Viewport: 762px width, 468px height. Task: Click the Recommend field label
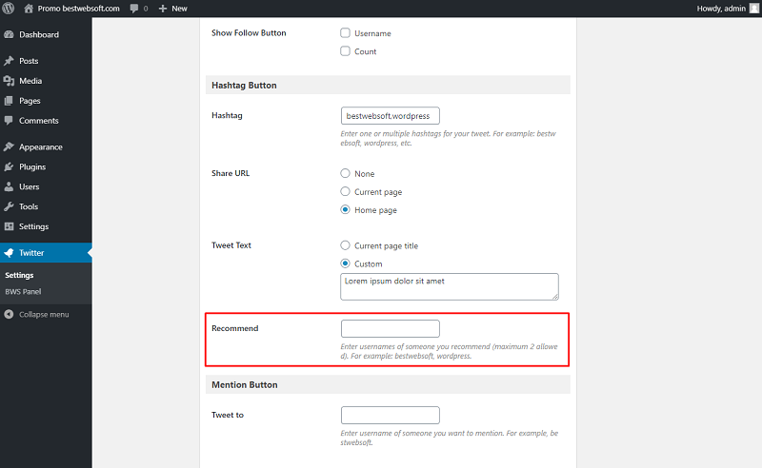coord(234,328)
